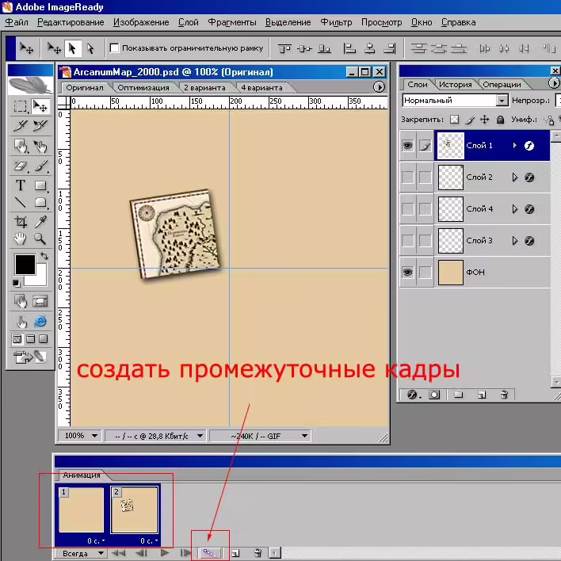This screenshot has width=561, height=561.
Task: Add layer mask in Layers palette
Action: [x=434, y=395]
